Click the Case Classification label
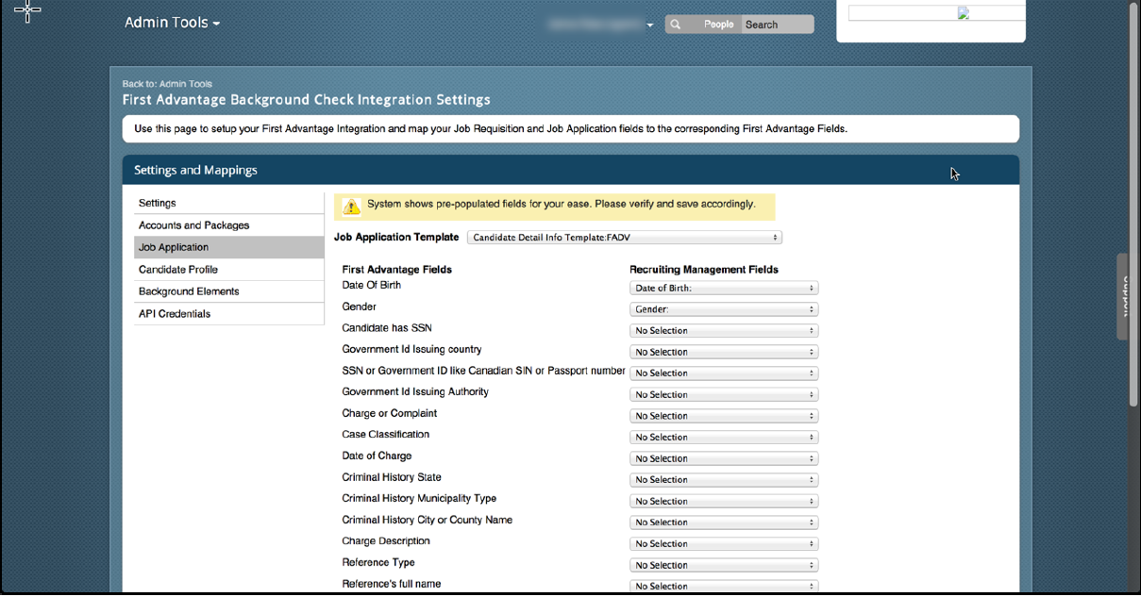The image size is (1141, 597). tap(386, 435)
